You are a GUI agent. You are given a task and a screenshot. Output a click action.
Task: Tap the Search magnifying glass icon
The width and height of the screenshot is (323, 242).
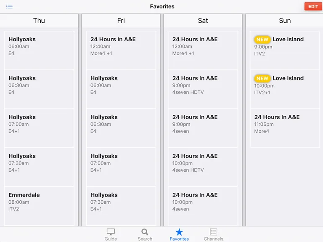[145, 232]
